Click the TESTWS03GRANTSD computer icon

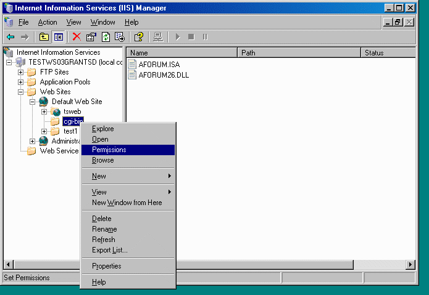[x=20, y=62]
